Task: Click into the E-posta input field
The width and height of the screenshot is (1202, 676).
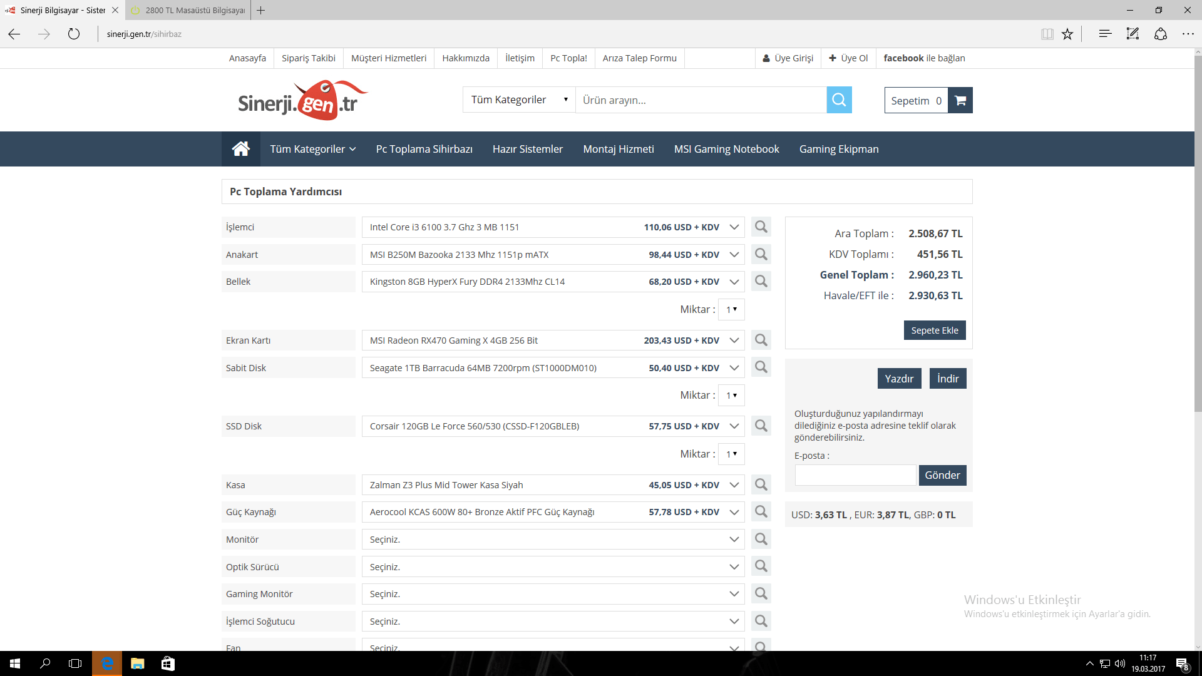Action: tap(855, 475)
